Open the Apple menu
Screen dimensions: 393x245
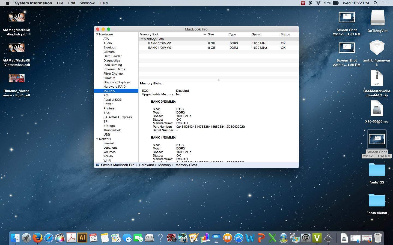pyautogui.click(x=7, y=3)
